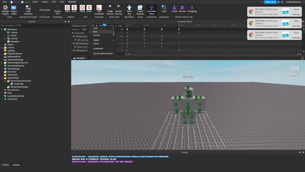Image resolution: width=305 pixels, height=172 pixels.
Task: Close the middle Chrome notification
Action: pos(296,21)
